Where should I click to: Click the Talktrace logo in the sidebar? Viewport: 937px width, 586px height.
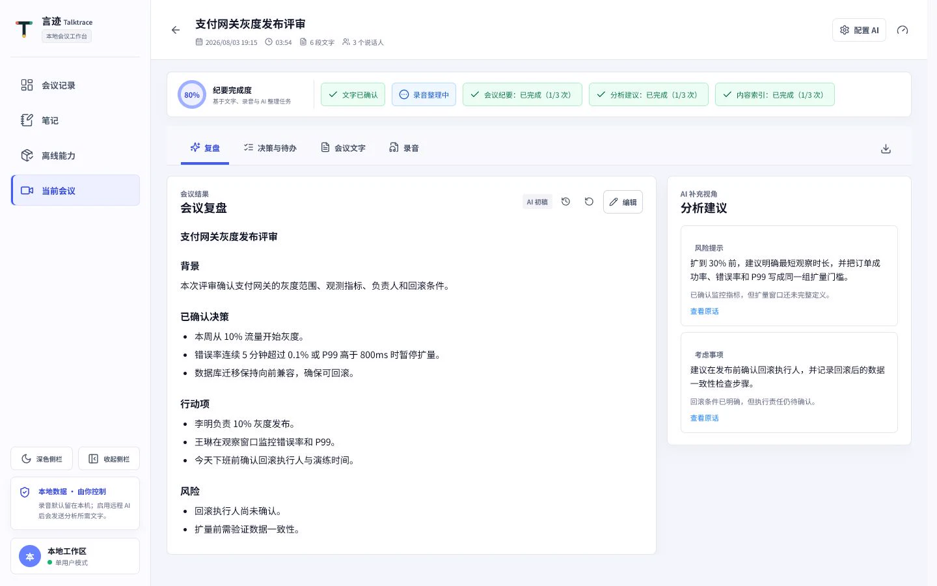pos(24,29)
